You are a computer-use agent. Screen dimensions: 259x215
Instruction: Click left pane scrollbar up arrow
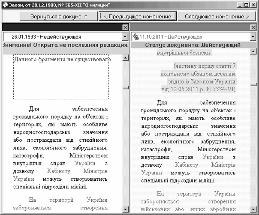click(126, 57)
